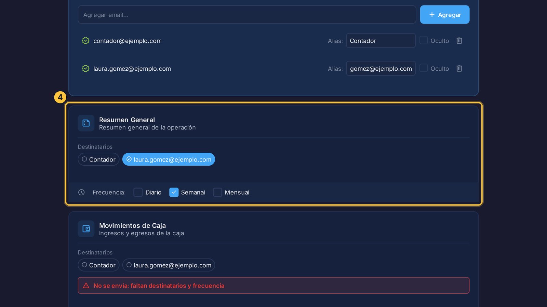Edit the alias field showing gomez@ejemplo.com
Image resolution: width=547 pixels, height=307 pixels.
pos(381,69)
